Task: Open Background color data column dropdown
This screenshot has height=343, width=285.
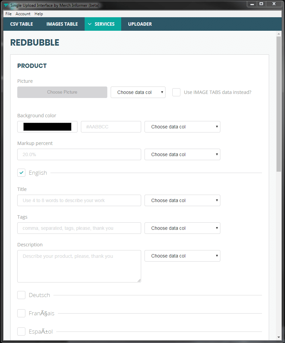Action: [x=182, y=127]
